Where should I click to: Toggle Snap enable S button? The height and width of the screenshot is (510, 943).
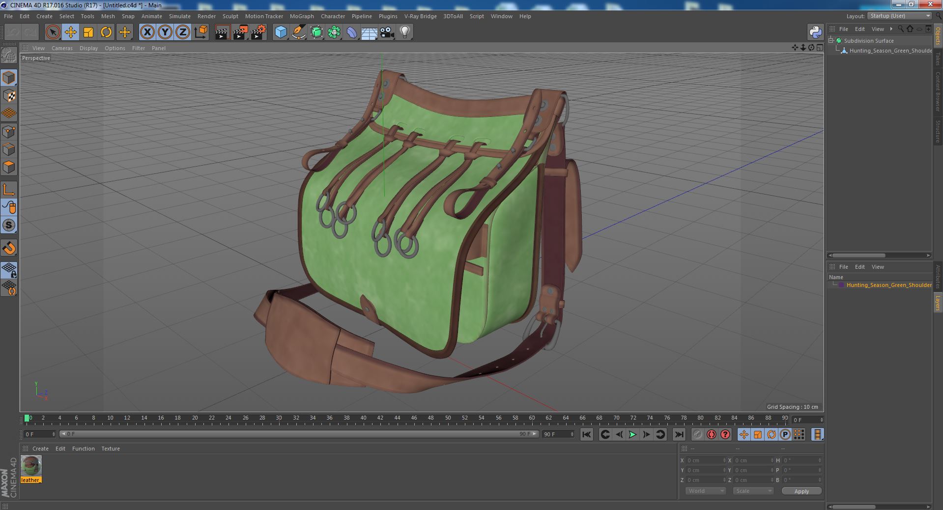click(9, 226)
